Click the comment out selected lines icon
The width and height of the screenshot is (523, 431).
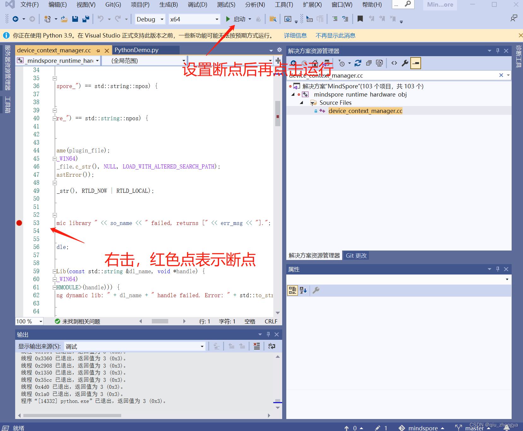tap(335, 19)
